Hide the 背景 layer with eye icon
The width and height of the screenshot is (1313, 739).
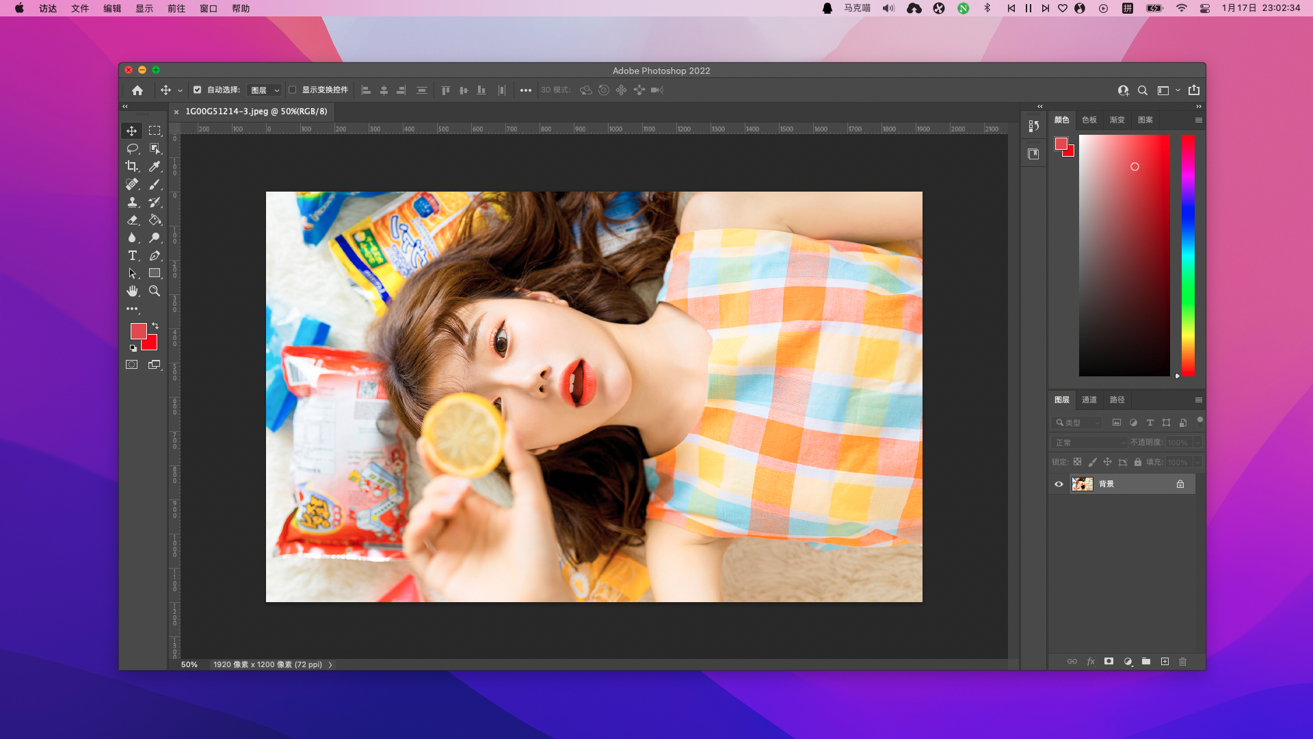[x=1059, y=484]
